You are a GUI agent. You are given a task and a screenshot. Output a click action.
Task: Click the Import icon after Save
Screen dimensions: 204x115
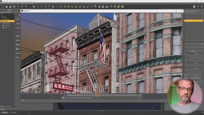coord(18,6)
